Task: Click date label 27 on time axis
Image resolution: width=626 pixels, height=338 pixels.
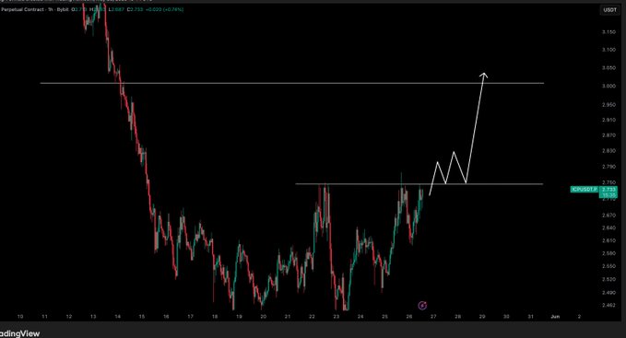Action: [x=433, y=317]
